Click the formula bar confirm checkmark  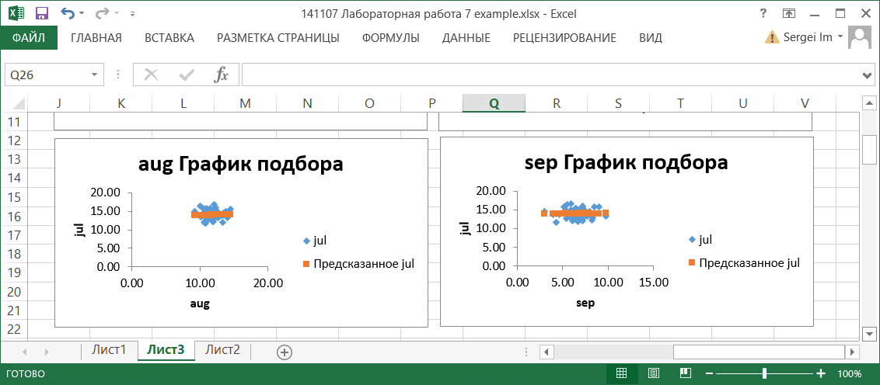pyautogui.click(x=186, y=75)
